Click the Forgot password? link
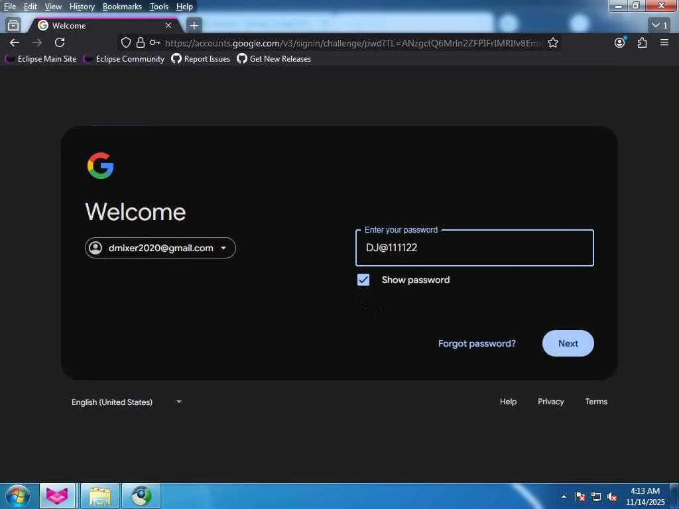 click(x=477, y=343)
